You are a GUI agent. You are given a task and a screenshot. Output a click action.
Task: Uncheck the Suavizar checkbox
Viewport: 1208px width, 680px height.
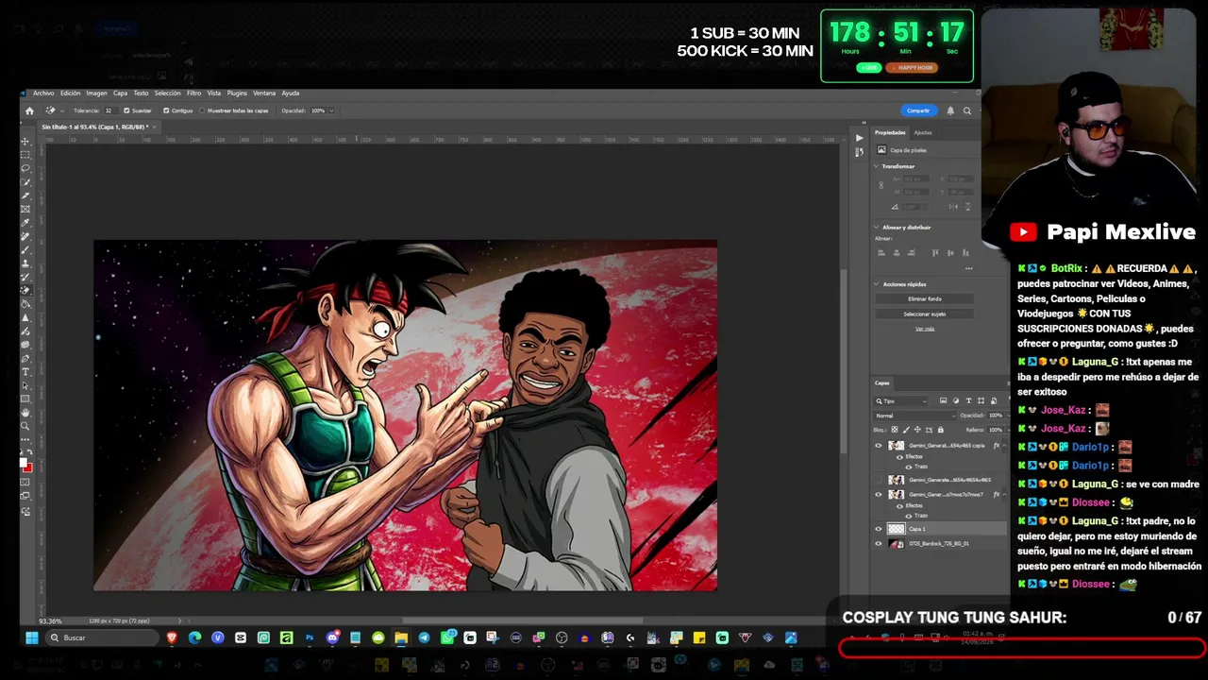(x=126, y=110)
